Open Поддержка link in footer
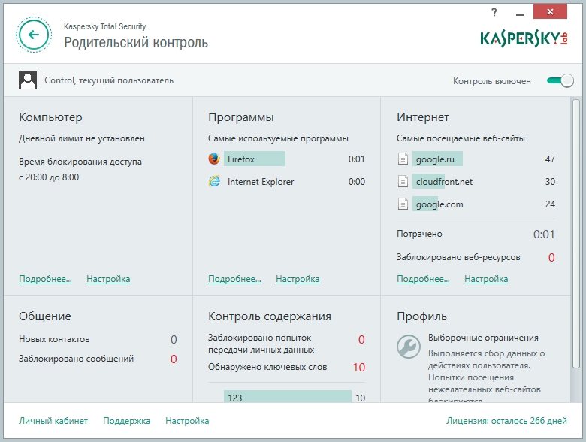Viewport: 586px width, 442px height. point(126,421)
